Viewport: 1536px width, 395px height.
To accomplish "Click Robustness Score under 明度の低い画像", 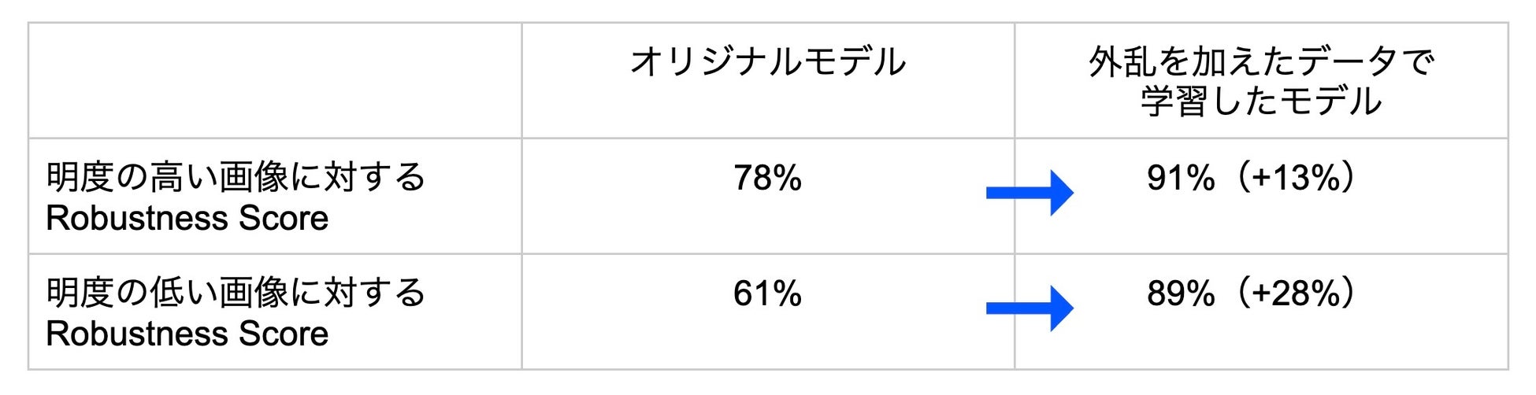I will click(x=187, y=334).
